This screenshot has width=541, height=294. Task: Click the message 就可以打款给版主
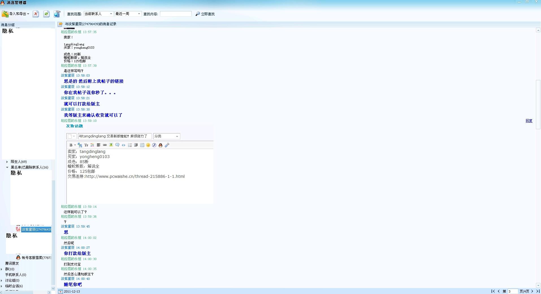(82, 104)
